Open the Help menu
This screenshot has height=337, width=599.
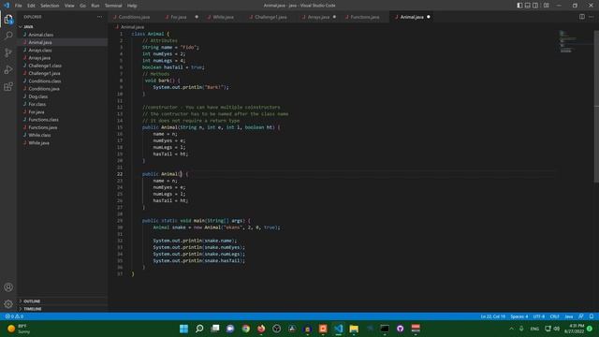(x=132, y=6)
